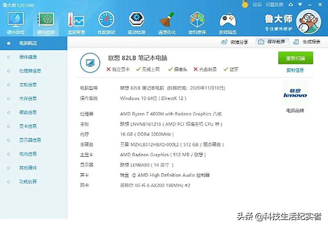Screen dimensions: 328x227
Task: Select the 硬件检测 hardware detection icon
Action: pyautogui.click(x=46, y=20)
